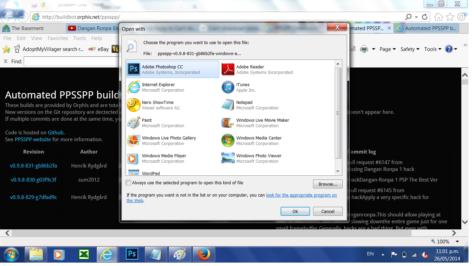Image resolution: width=474 pixels, height=266 pixels.
Task: Open the Favorites menu
Action: tap(58, 38)
